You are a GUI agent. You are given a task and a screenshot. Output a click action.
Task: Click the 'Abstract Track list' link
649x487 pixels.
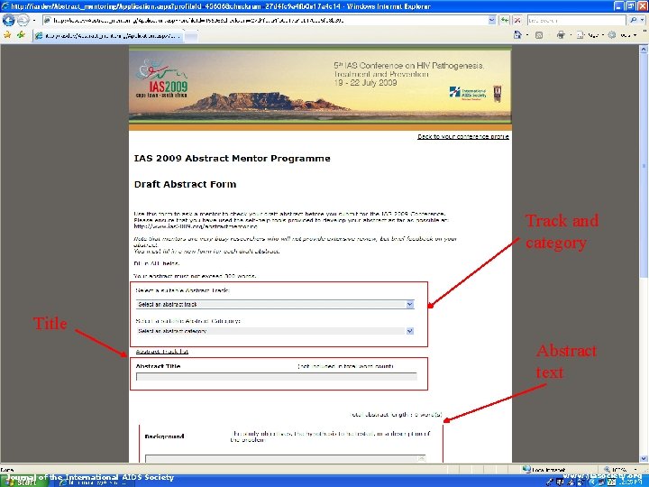point(162,352)
